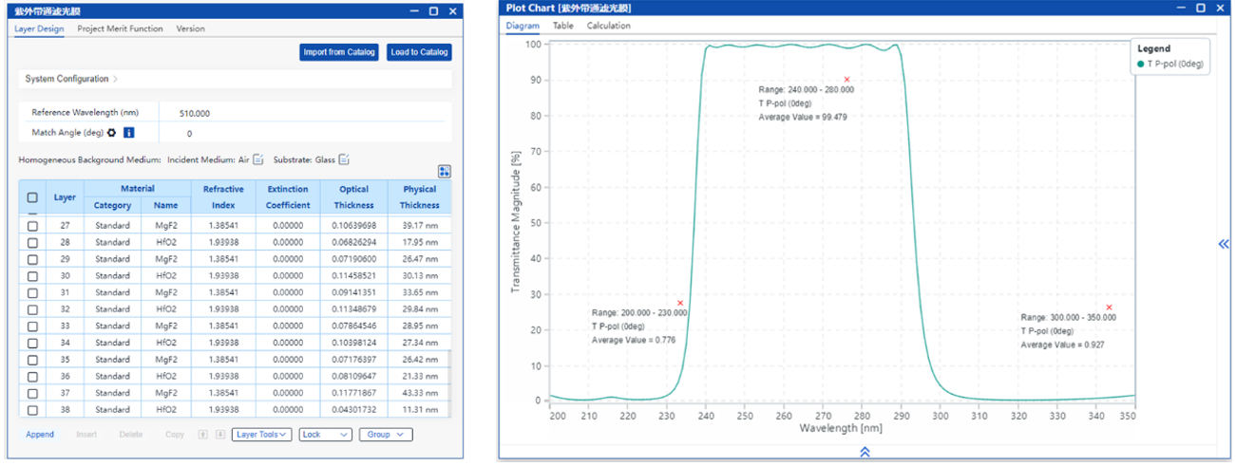Click the Match Angle settings gear icon
Viewport: 1236px width, 466px height.
coord(112,133)
